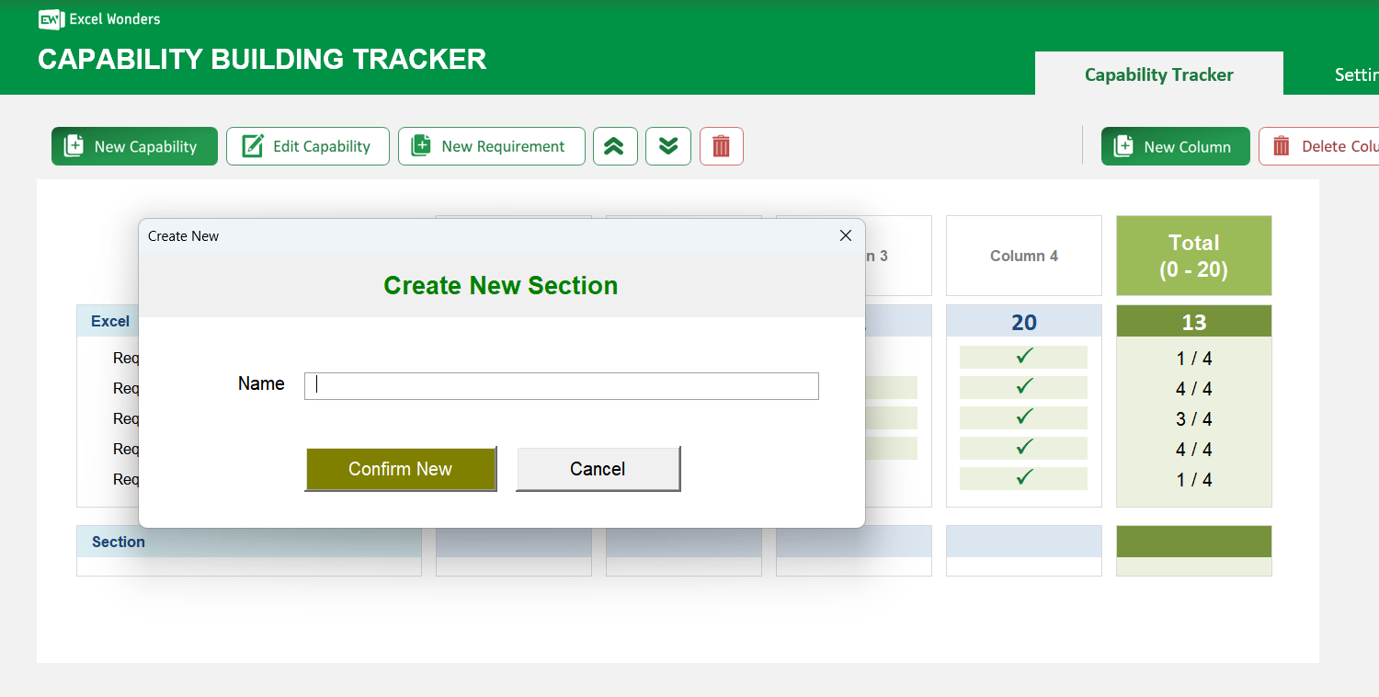Click the double chevron up icon
1379x697 pixels.
(x=615, y=145)
